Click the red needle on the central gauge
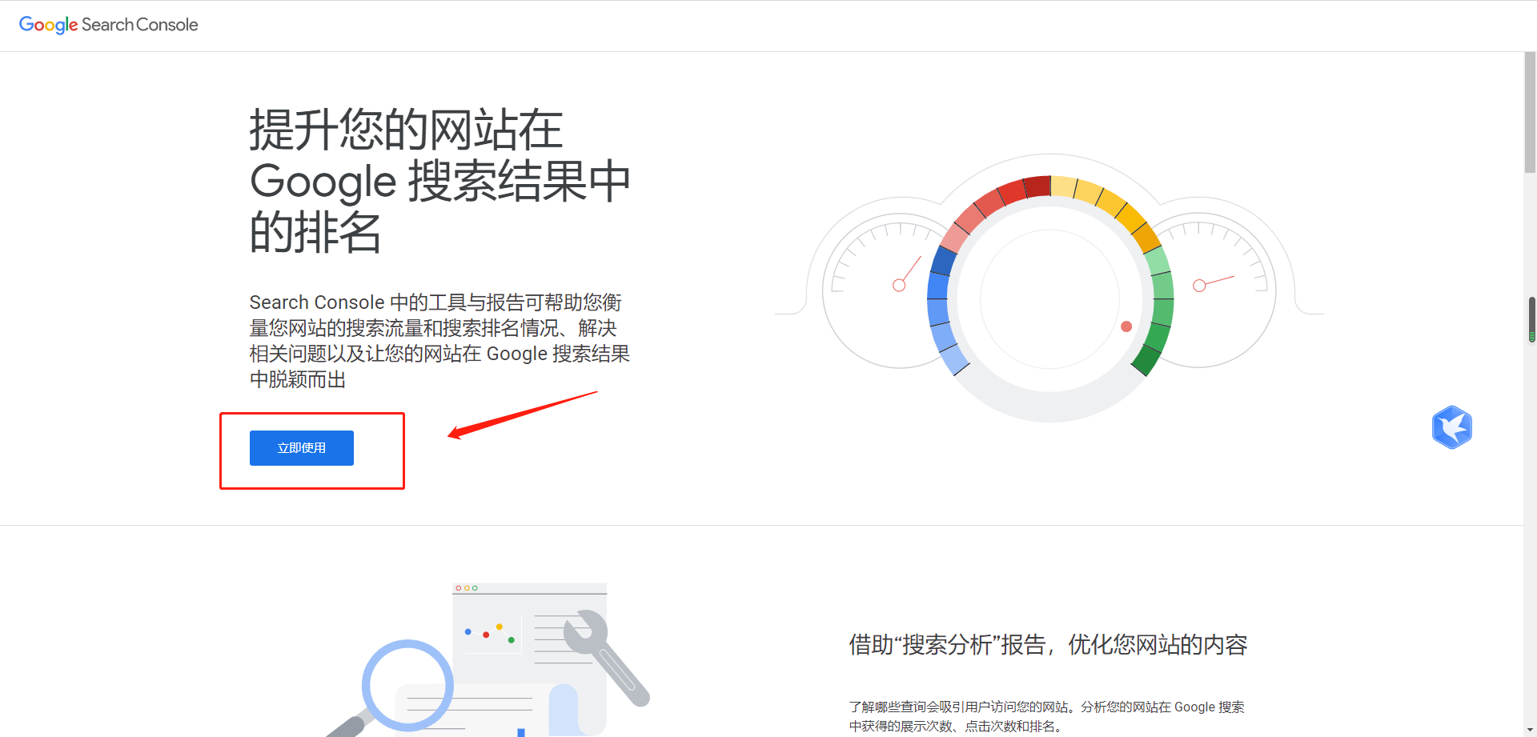The image size is (1537, 737). pyautogui.click(x=1126, y=326)
